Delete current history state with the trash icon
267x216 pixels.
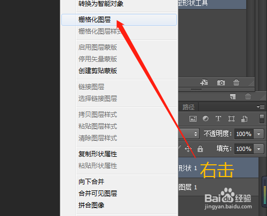coord(236,83)
